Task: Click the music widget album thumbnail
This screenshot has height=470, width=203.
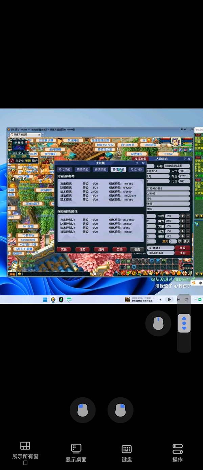Action: click(x=128, y=299)
